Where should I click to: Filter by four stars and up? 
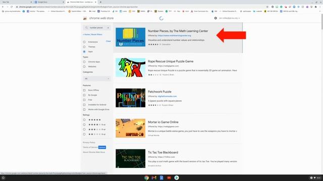(84, 125)
